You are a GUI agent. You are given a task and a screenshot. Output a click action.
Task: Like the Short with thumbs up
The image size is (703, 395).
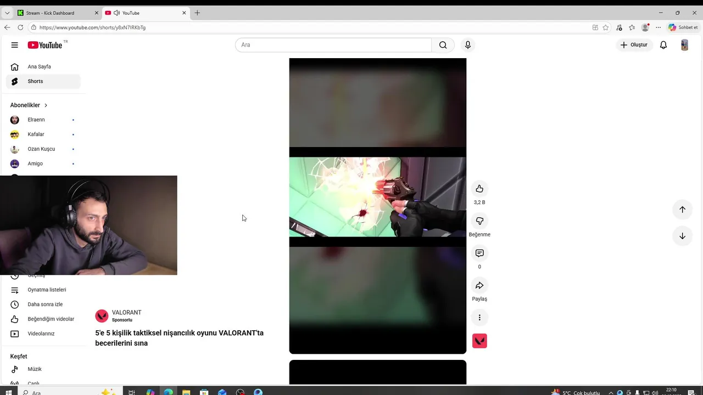(x=479, y=189)
